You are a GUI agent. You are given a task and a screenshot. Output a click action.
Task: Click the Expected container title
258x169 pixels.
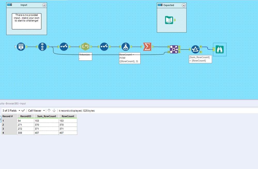[169, 5]
